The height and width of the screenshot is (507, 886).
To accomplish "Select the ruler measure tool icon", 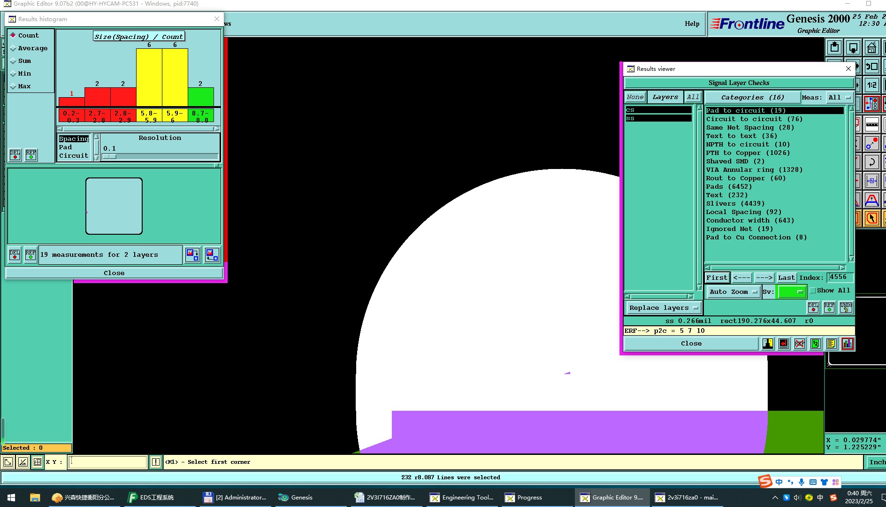I will pos(872,124).
